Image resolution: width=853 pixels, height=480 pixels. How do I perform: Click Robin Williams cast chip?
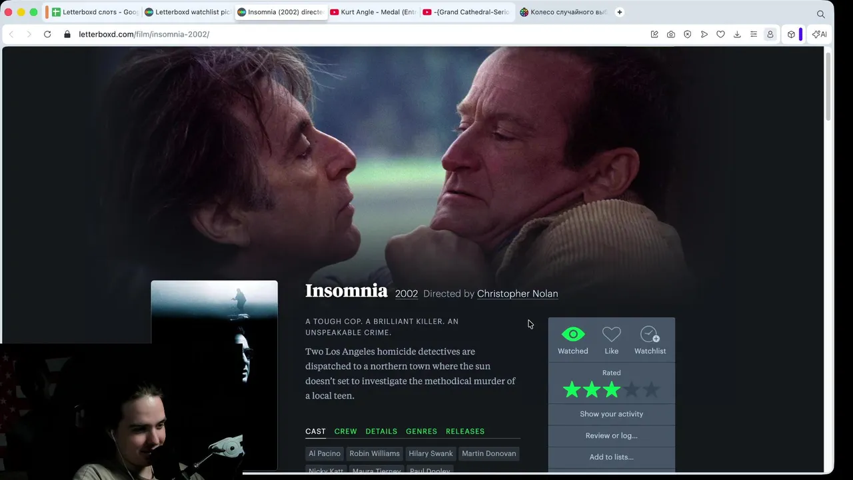[x=375, y=453]
